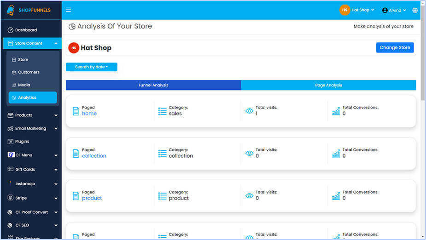
Task: Click the category list icon for product
Action: tap(162, 196)
